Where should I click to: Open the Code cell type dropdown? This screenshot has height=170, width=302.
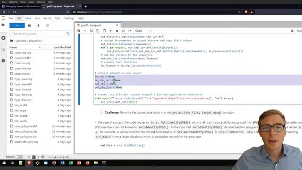[x=143, y=31]
